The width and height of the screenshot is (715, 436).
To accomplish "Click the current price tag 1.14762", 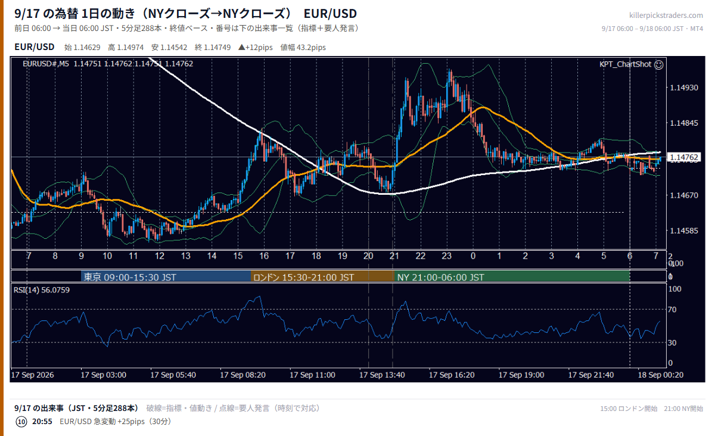I will [684, 158].
